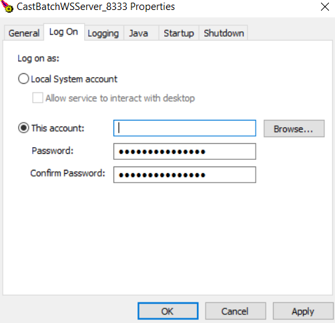Click into the Confirm Password field
This screenshot has height=323, width=335.
pyautogui.click(x=185, y=174)
